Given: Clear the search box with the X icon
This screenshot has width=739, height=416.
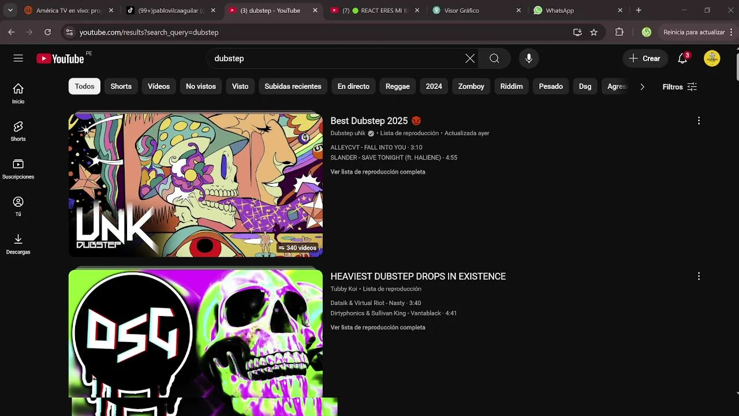Looking at the screenshot, I should [470, 58].
